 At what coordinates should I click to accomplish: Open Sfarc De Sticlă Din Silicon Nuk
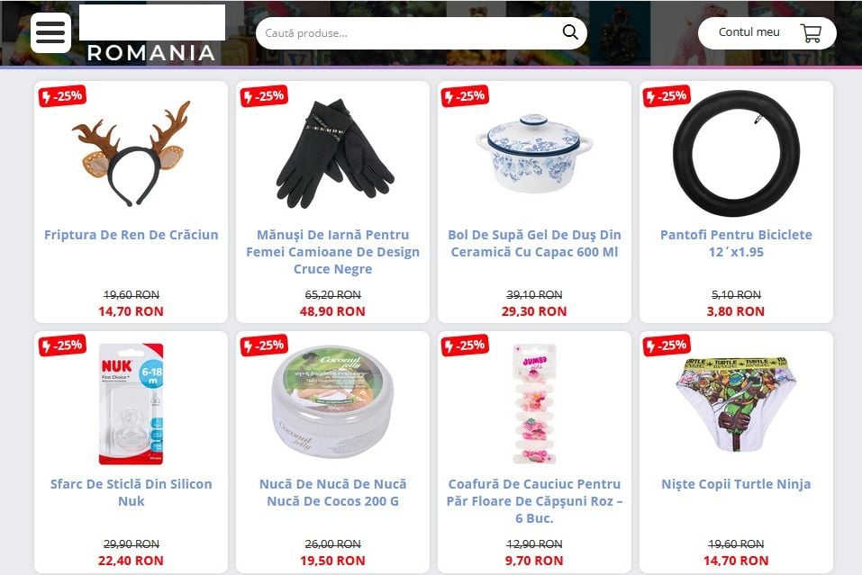(x=132, y=492)
